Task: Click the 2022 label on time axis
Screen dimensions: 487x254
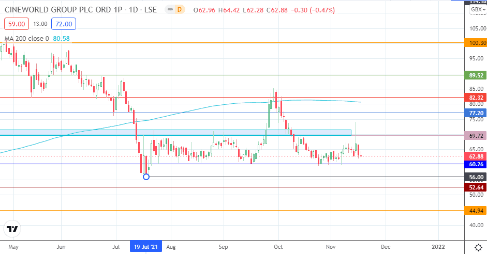Action: coord(438,247)
